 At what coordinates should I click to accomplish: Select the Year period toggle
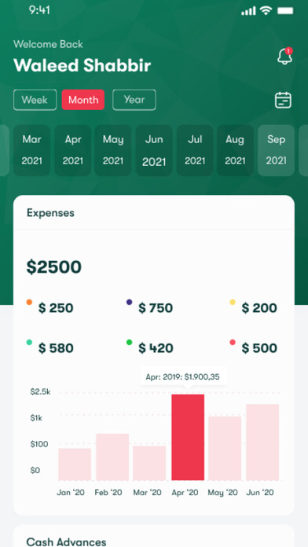134,100
